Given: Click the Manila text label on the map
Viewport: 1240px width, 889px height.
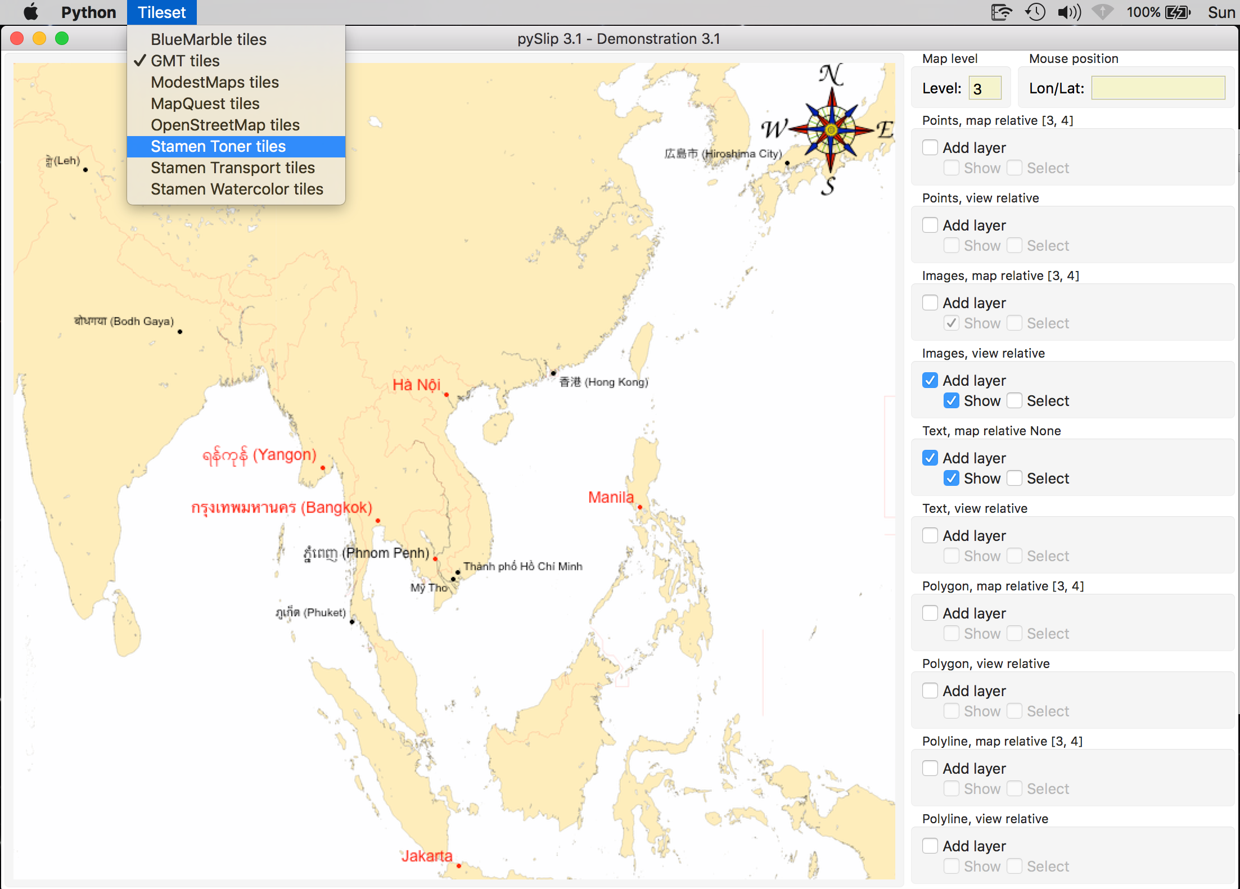Looking at the screenshot, I should pos(611,497).
